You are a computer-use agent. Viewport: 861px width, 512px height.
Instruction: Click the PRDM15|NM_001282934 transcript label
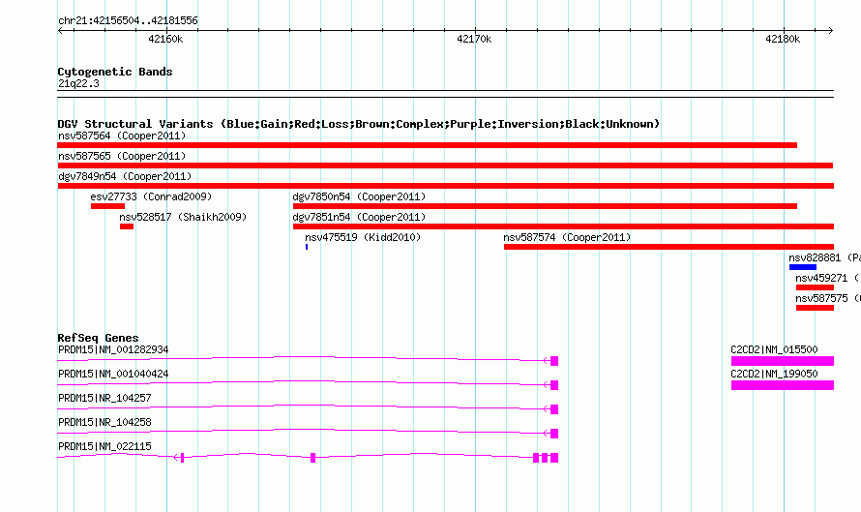pyautogui.click(x=113, y=350)
